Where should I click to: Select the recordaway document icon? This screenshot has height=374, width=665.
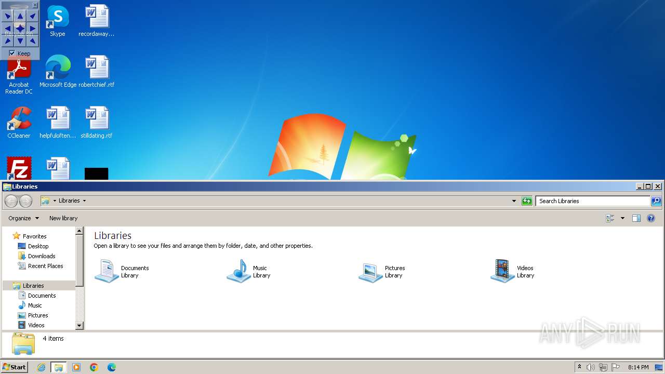[97, 21]
